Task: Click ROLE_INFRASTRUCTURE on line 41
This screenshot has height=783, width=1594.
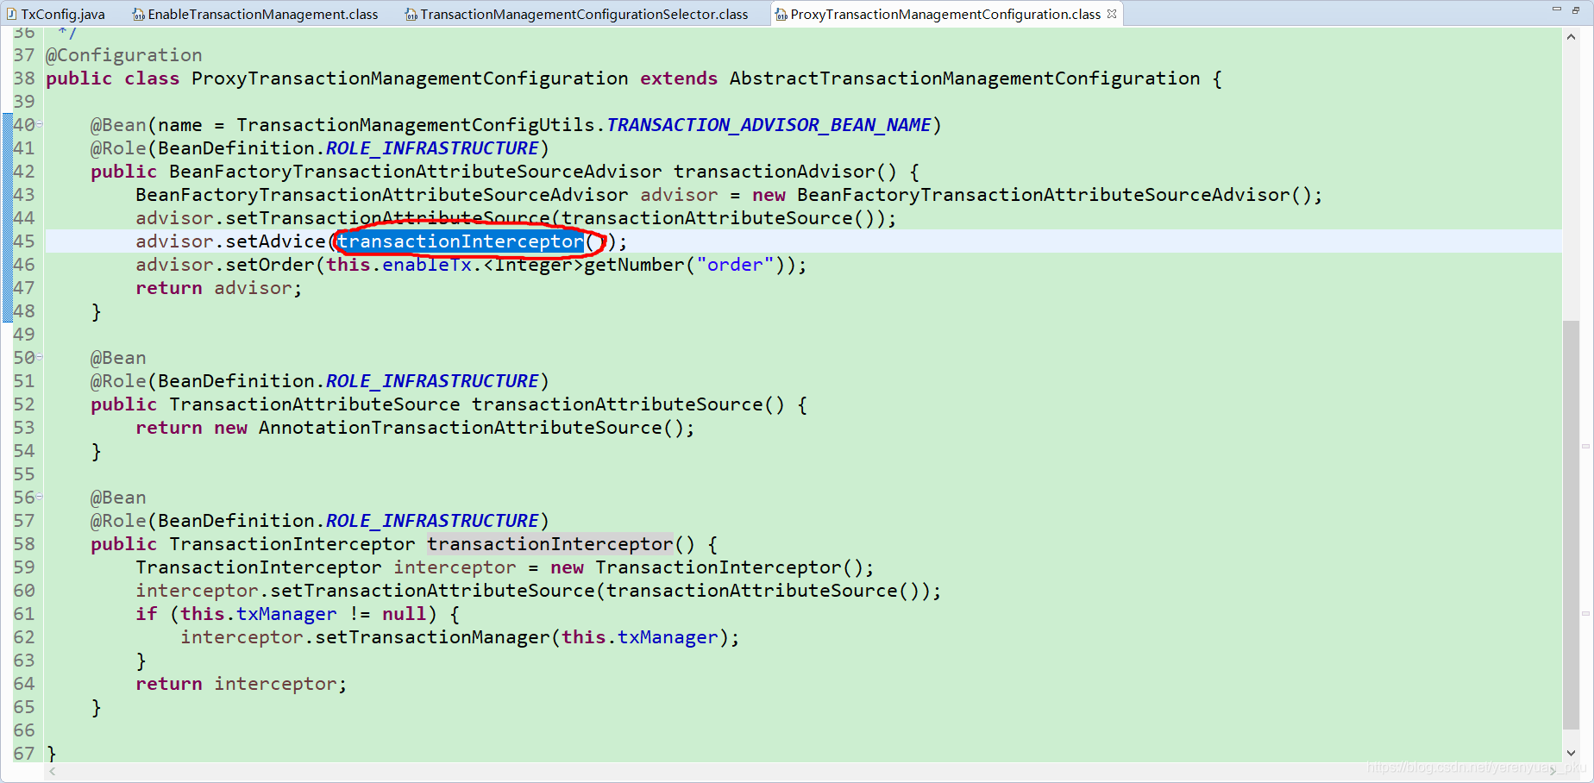Action: pyautogui.click(x=432, y=148)
